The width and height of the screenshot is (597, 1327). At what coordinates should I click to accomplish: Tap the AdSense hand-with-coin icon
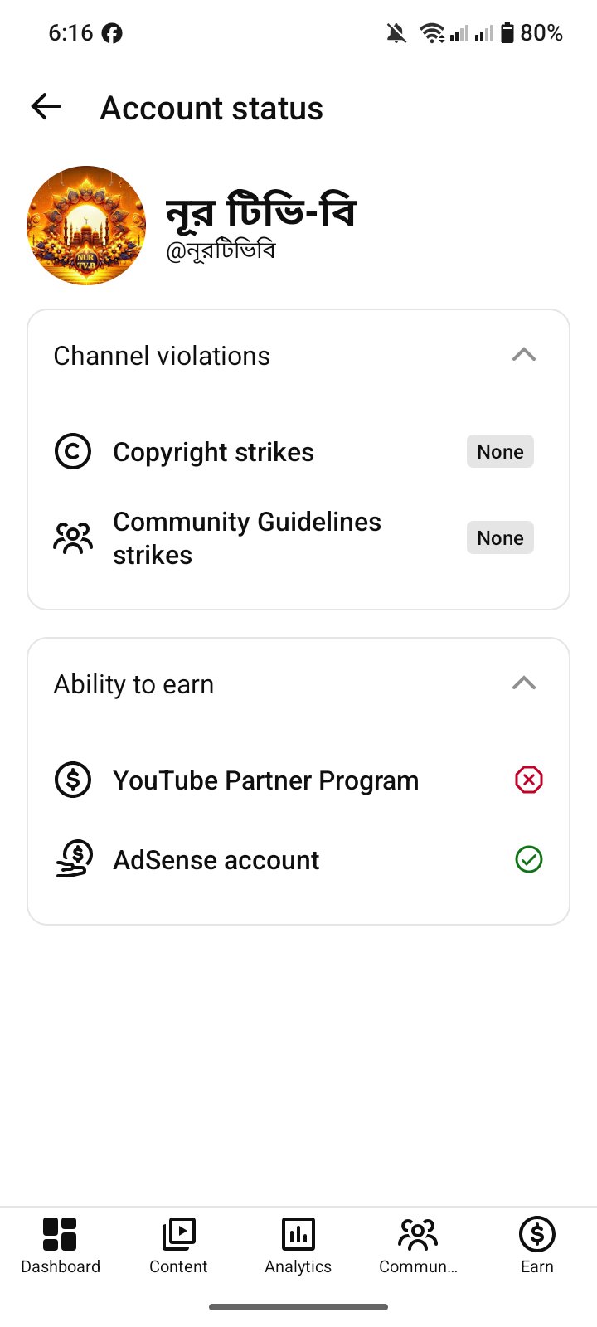(75, 859)
